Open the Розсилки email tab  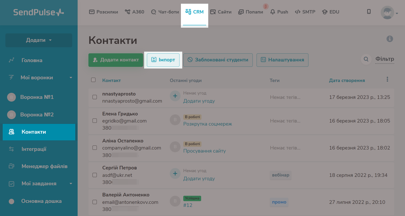(x=103, y=12)
